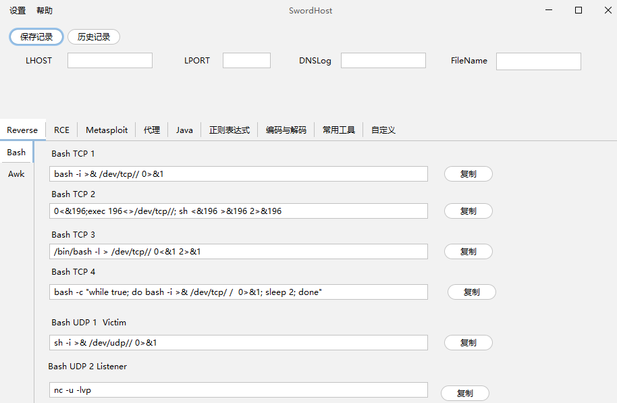Click the Bash UDP 2 Listener label
This screenshot has height=403, width=617.
pos(87,367)
